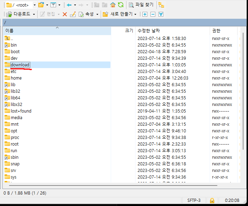Select the root folder in file list
The height and width of the screenshot is (206, 248).
[x=57, y=144]
